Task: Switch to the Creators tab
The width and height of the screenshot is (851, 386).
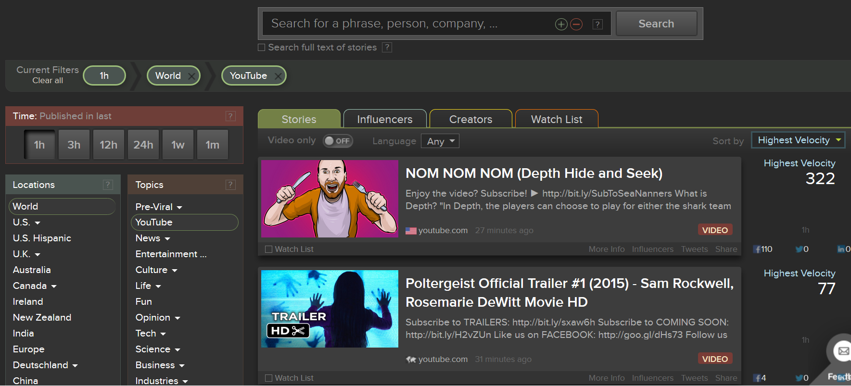Action: tap(470, 119)
